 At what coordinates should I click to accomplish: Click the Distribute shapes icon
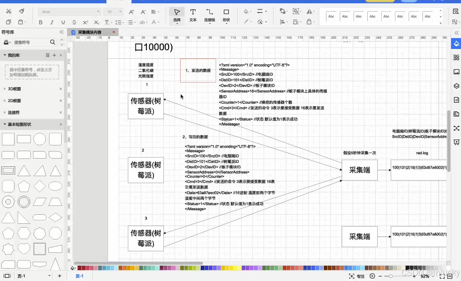point(296,22)
